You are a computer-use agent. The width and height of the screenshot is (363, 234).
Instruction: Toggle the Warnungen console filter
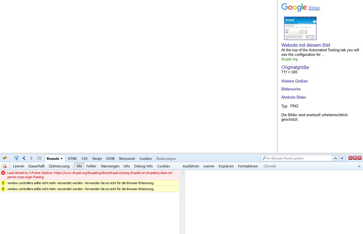tap(110, 166)
